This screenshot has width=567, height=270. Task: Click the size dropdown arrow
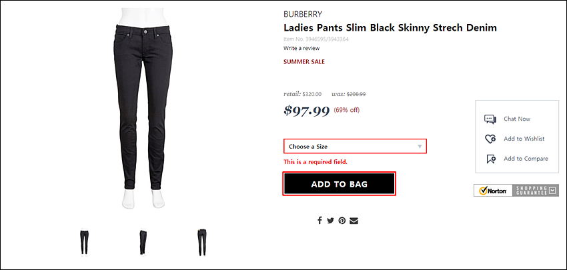(420, 147)
